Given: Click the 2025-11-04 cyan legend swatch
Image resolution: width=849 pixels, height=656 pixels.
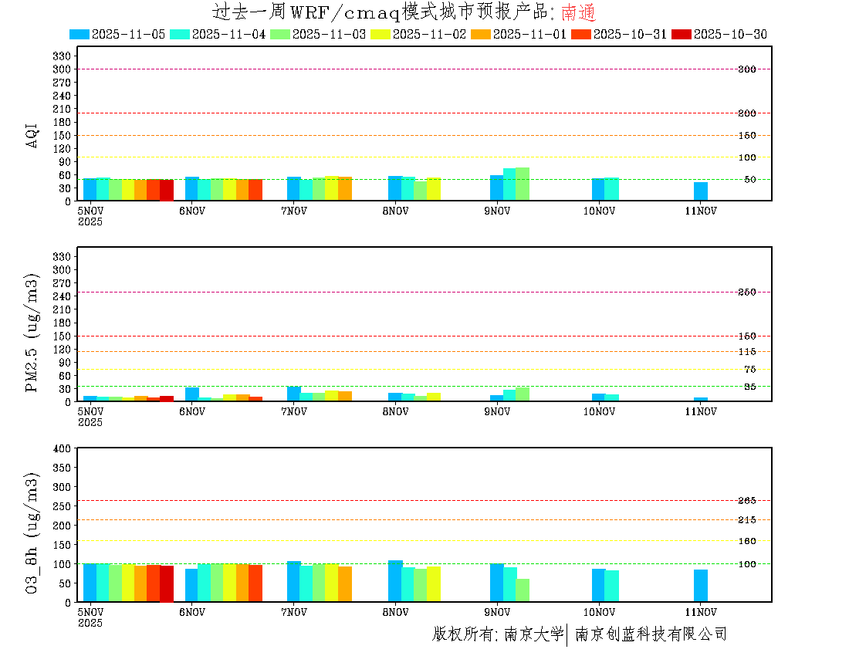Looking at the screenshot, I should [180, 34].
